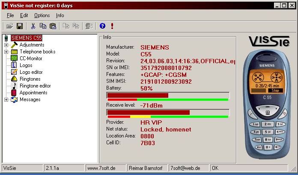
Task: Click the greyed-out user connect toolbar icon
Action: [x=89, y=26]
